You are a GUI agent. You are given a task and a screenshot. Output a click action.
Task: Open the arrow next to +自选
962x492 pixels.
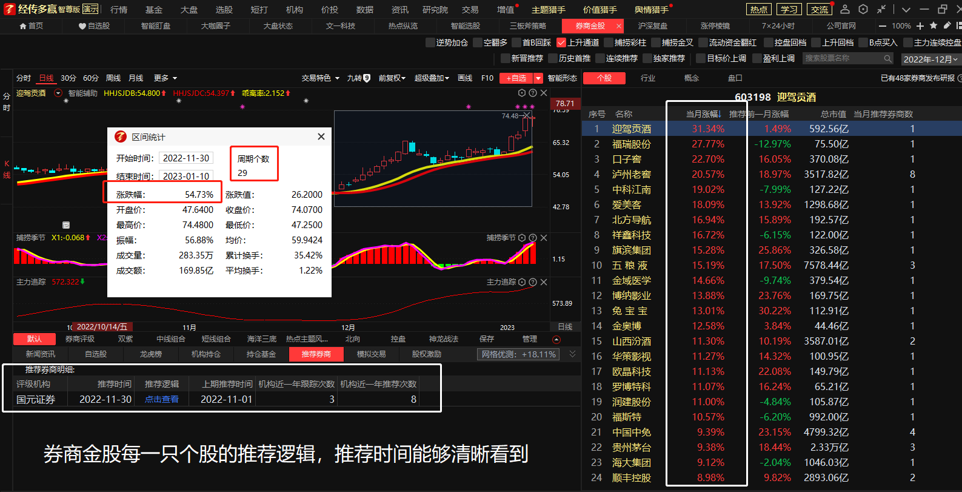tap(538, 78)
